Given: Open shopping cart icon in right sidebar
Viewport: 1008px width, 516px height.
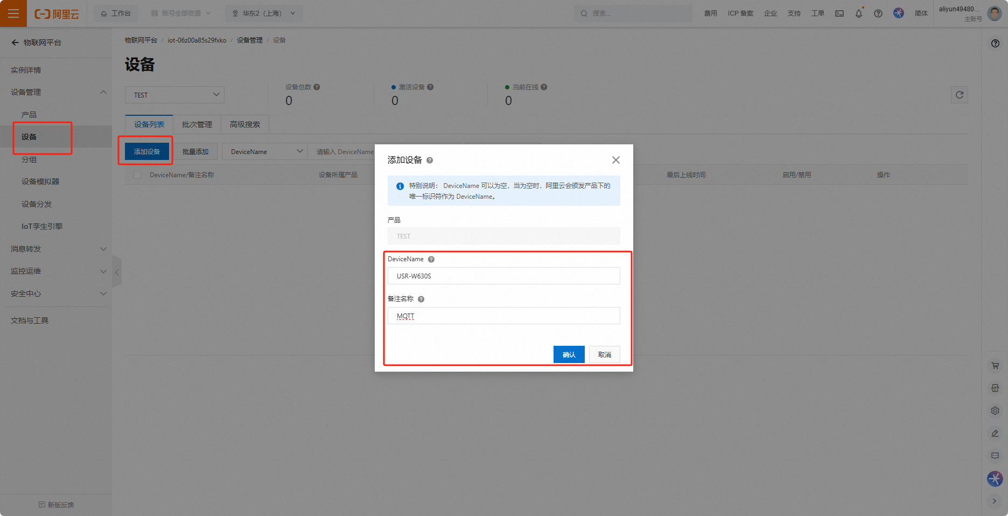Looking at the screenshot, I should 995,366.
